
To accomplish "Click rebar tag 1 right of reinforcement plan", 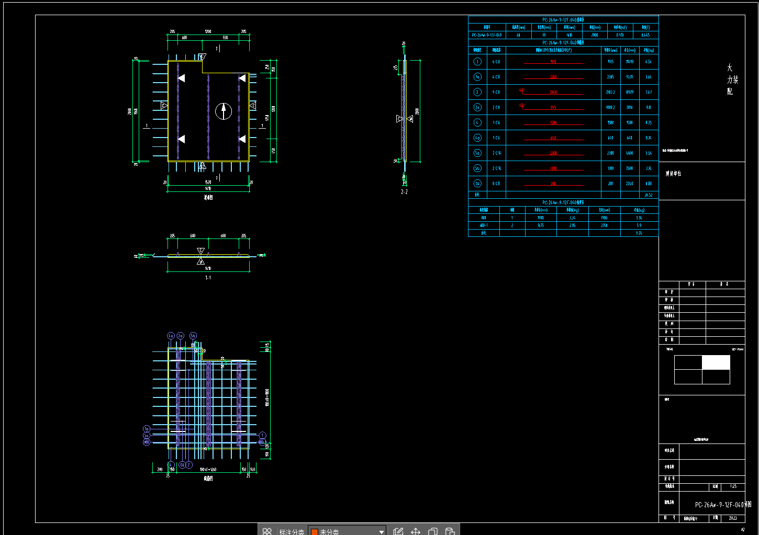I will tap(262, 435).
